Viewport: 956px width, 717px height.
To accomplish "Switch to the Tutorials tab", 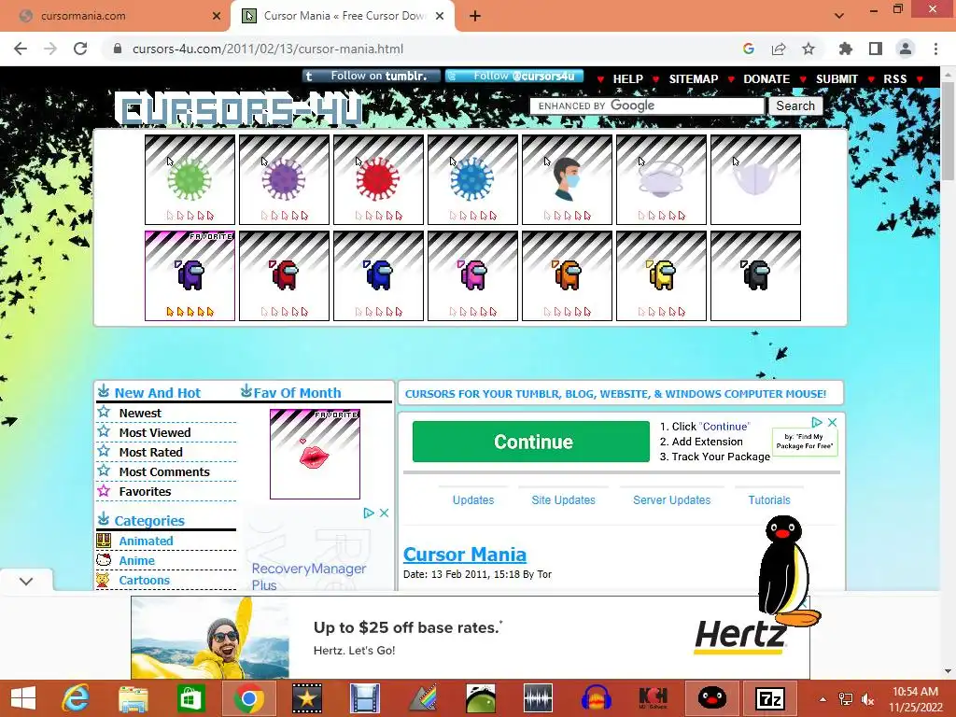I will coord(769,500).
